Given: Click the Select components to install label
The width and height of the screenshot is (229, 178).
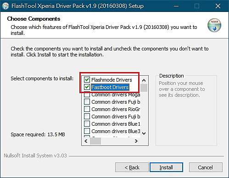Looking at the screenshot, I should (42, 78).
